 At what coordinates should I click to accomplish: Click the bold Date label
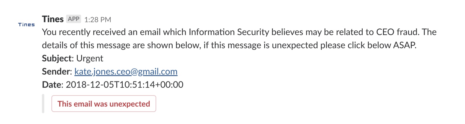tap(52, 85)
